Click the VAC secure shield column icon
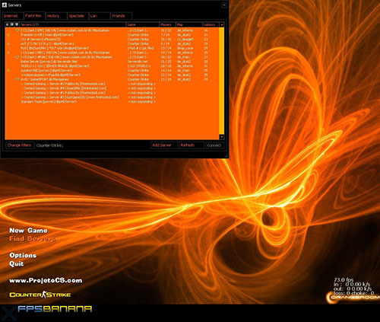Image resolution: width=380 pixels, height=322 pixels. pyautogui.click(x=17, y=24)
